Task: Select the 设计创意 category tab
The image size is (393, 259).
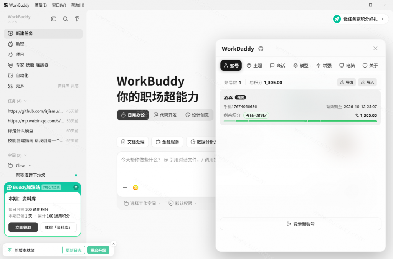Action: 197,115
